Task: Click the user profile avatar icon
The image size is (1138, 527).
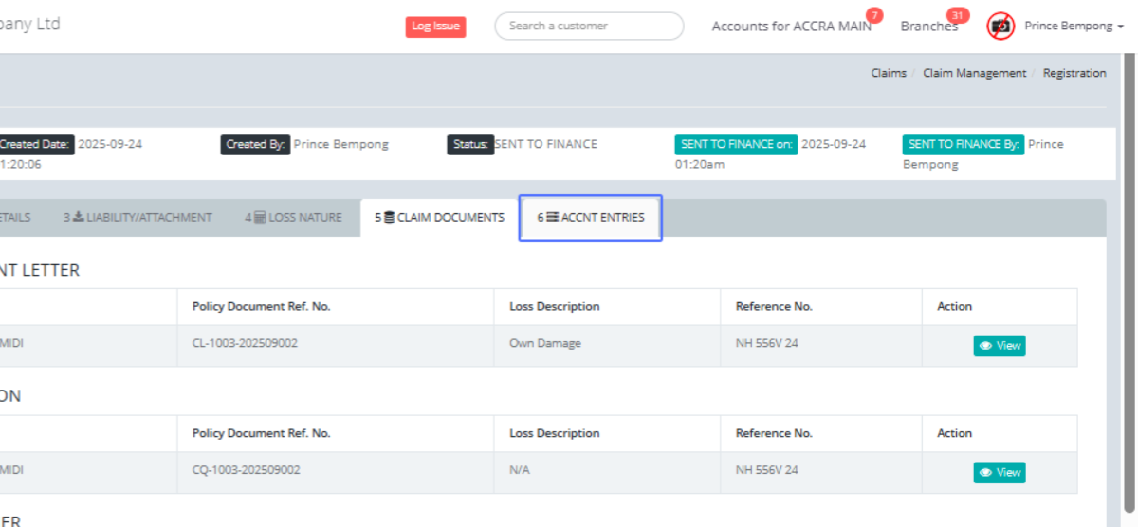Action: (x=1000, y=26)
